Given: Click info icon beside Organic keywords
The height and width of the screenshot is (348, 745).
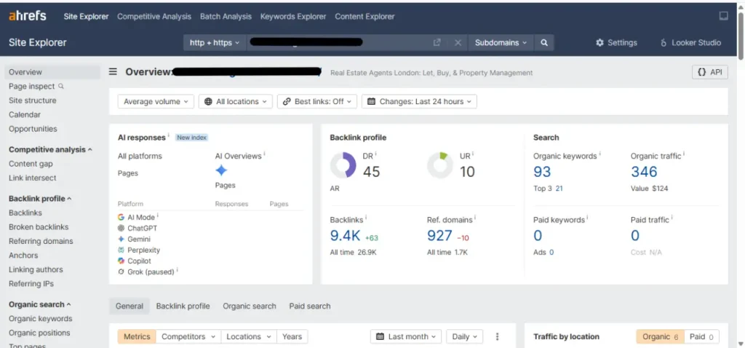Looking at the screenshot, I should [x=600, y=154].
